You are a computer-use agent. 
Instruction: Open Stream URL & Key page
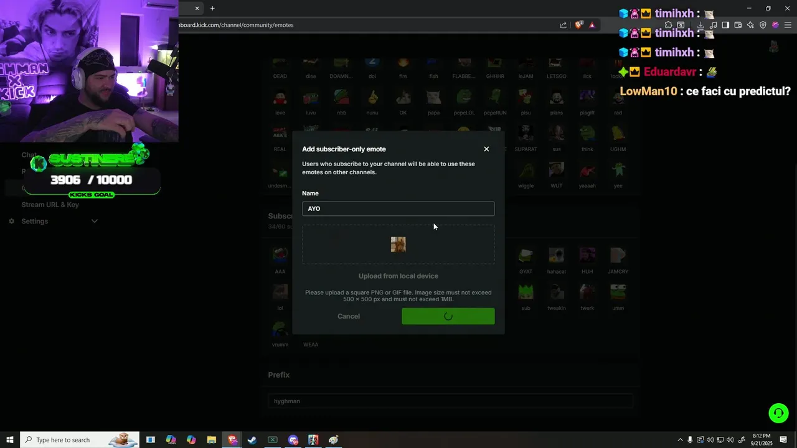tap(50, 205)
